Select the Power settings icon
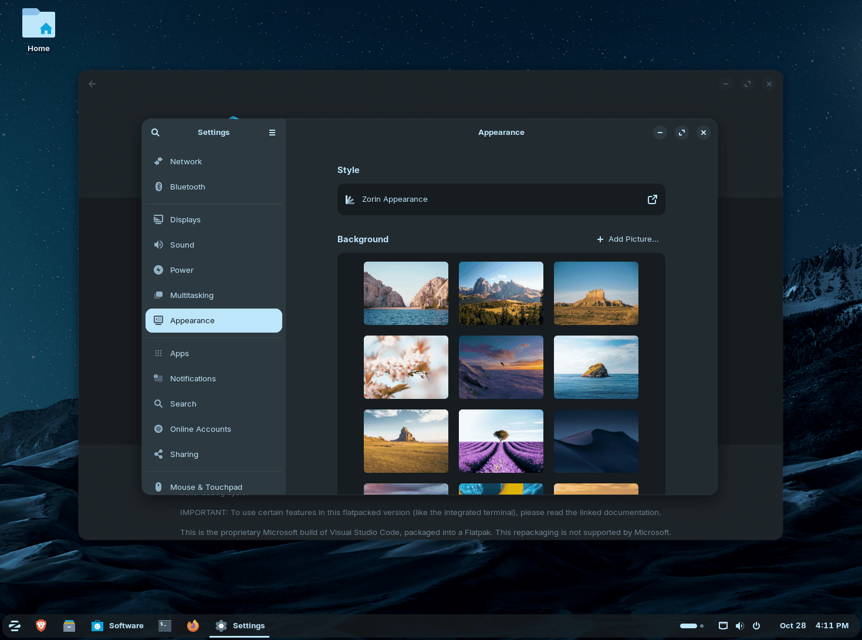 158,270
